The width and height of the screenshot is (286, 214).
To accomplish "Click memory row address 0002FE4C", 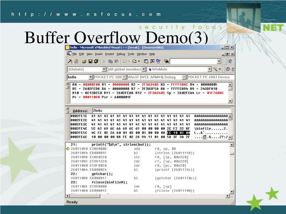I will 79,128.
